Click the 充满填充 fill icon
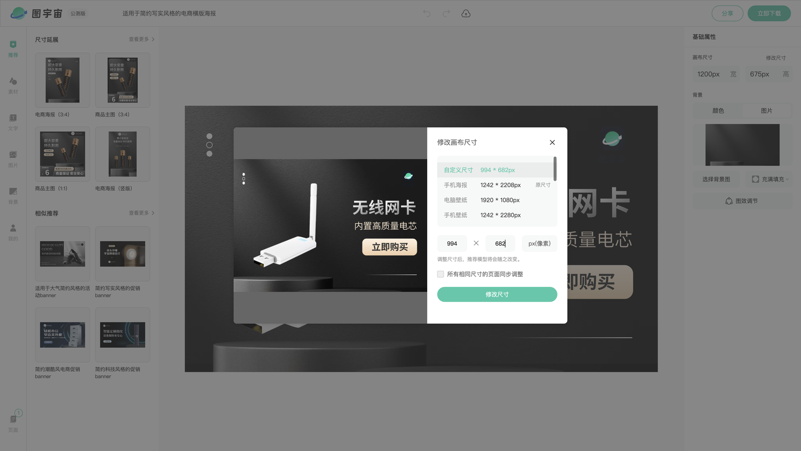Image resolution: width=801 pixels, height=451 pixels. point(755,179)
